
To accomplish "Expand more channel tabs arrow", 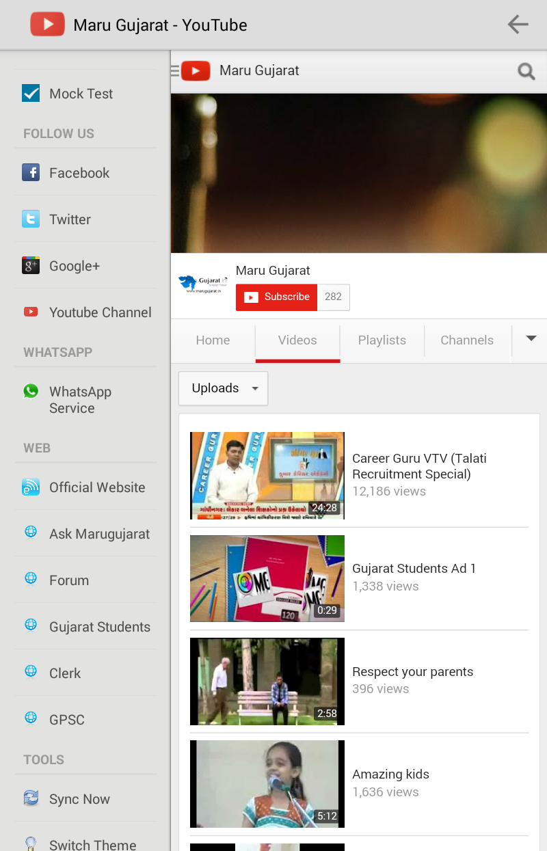I will click(x=531, y=338).
